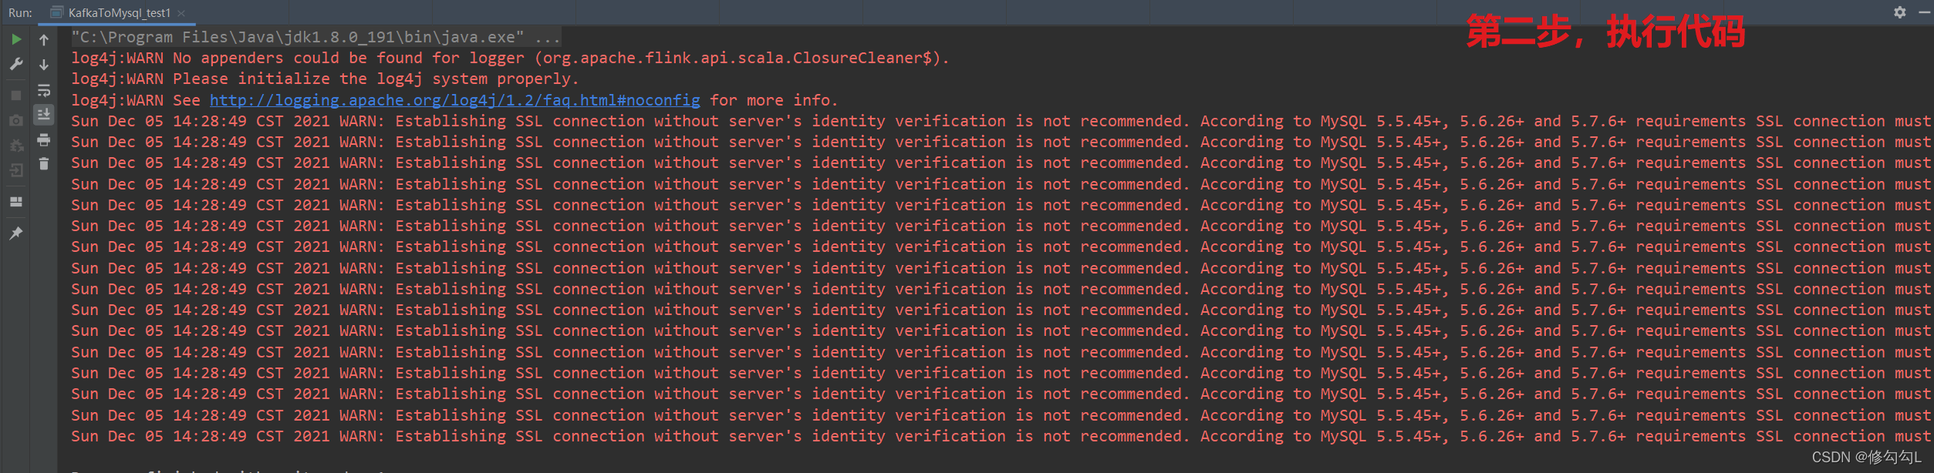Screen dimensions: 1934x473
Task: Click the Down the Stack Trace arrow
Action: click(44, 65)
